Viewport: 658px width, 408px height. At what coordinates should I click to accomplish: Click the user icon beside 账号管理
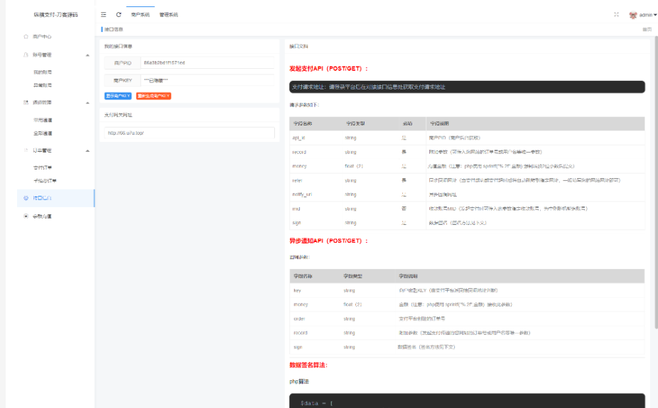[x=26, y=55]
